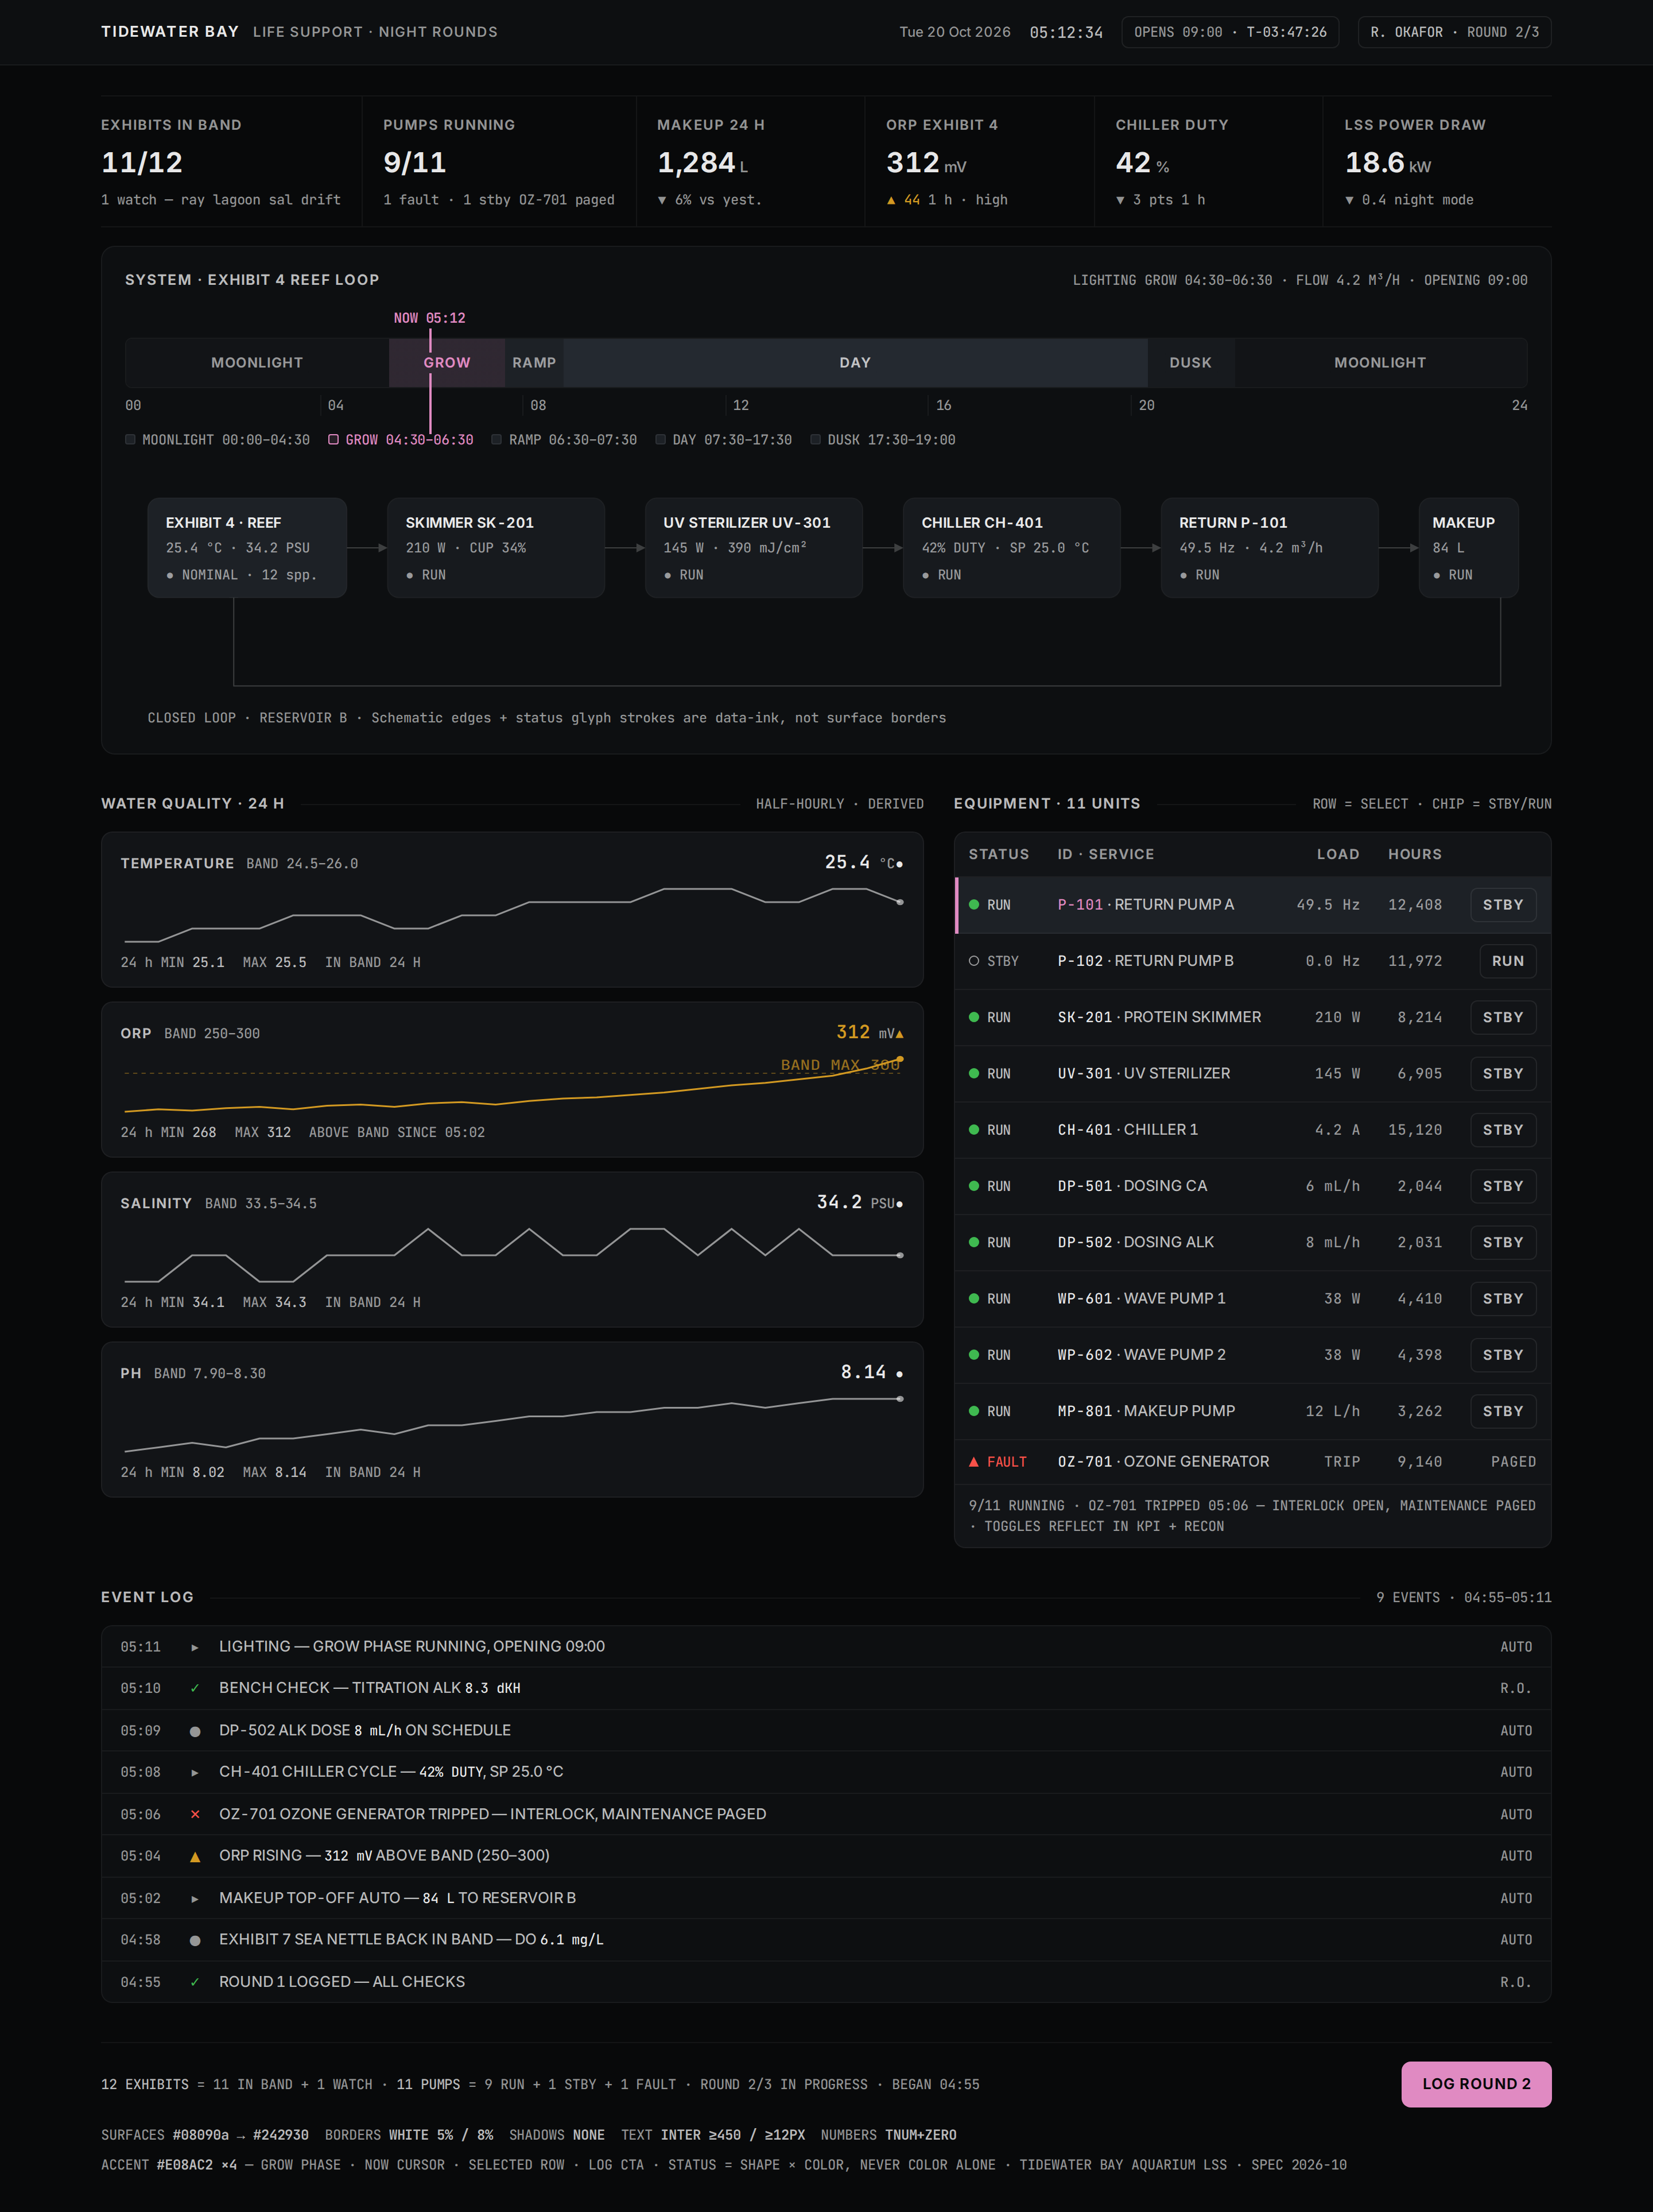The height and width of the screenshot is (2212, 1653).
Task: Click the Chiller CH-401 schematic node
Action: pos(1011,548)
